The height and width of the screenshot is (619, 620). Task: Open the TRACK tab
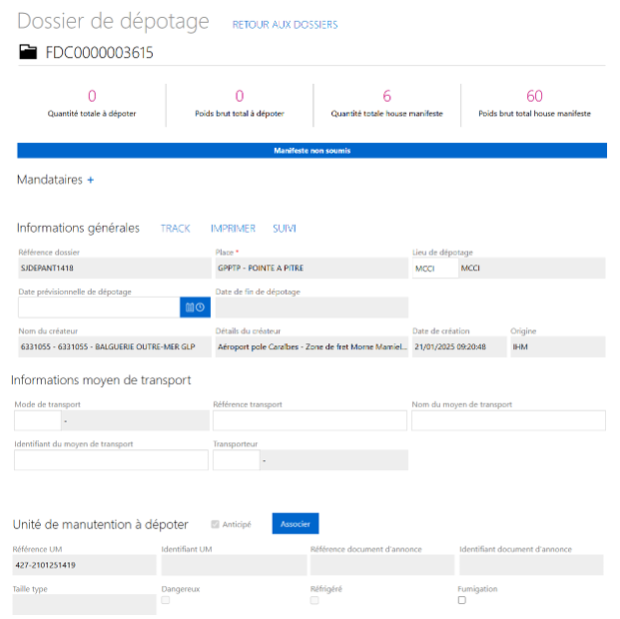(175, 229)
